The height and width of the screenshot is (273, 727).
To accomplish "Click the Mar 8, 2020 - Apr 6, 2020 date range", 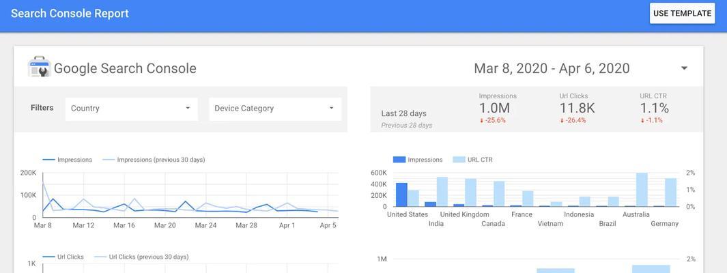I will 552,69.
